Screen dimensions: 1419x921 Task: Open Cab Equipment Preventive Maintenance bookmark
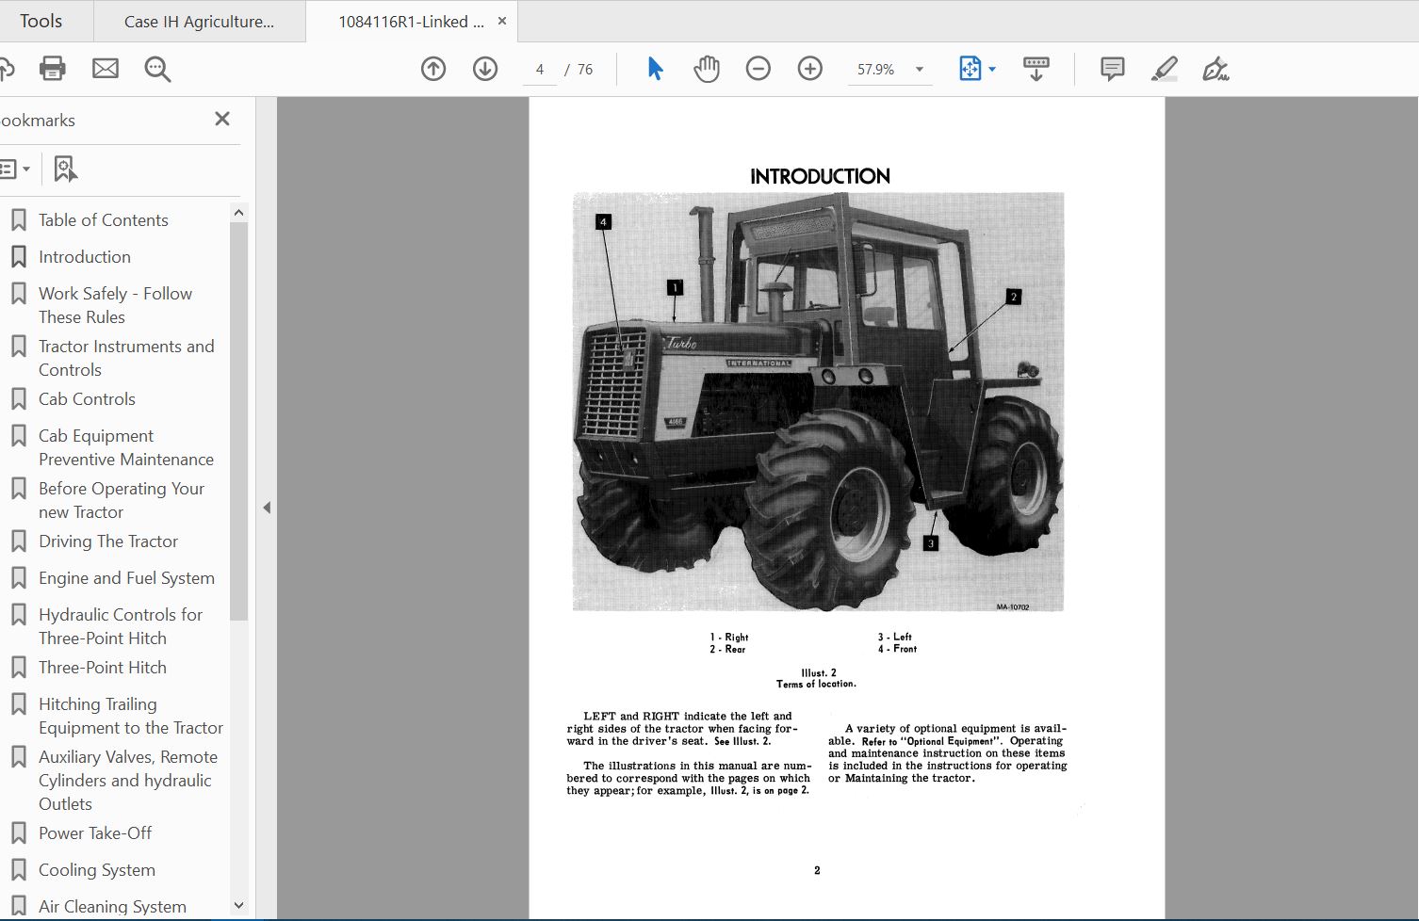(126, 447)
